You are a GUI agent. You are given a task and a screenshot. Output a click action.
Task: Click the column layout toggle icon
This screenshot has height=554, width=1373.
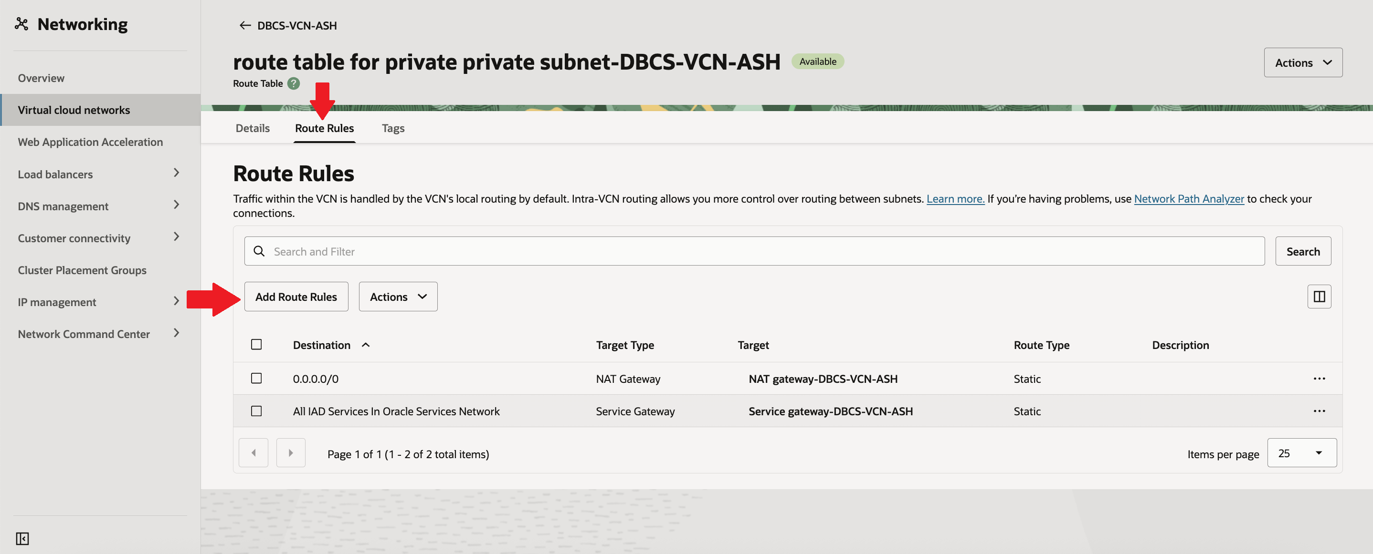point(1319,297)
